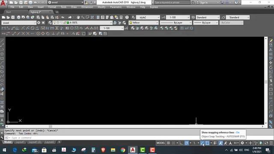The image size is (274, 154).
Task: Open Chrome from the Windows taskbar
Action: click(123, 150)
